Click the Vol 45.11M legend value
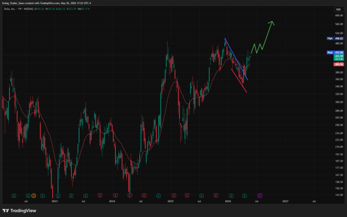This screenshot has width=347, height=217. [x=84, y=9]
